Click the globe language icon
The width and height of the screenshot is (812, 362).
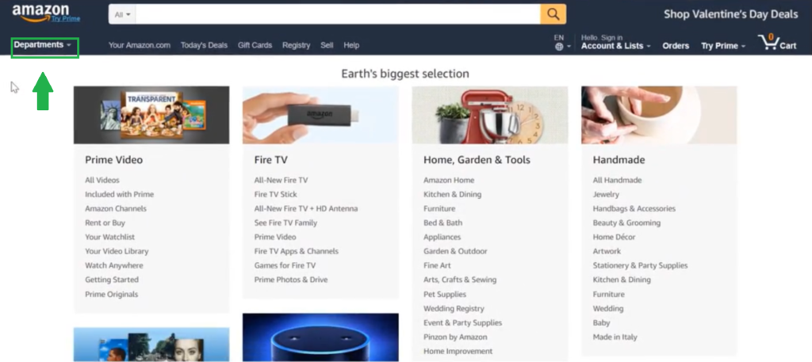point(559,47)
